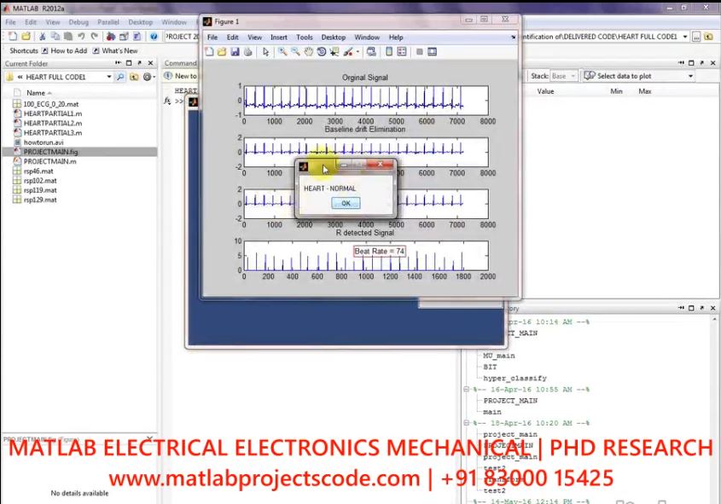The width and height of the screenshot is (721, 504).
Task: Open MATLAB Help question mark icon
Action: pyautogui.click(x=154, y=37)
